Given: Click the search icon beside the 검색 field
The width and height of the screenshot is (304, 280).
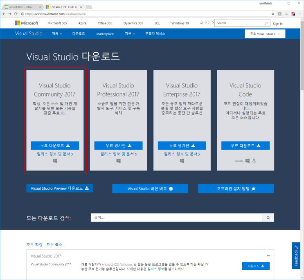Looking at the screenshot, I should (268, 217).
